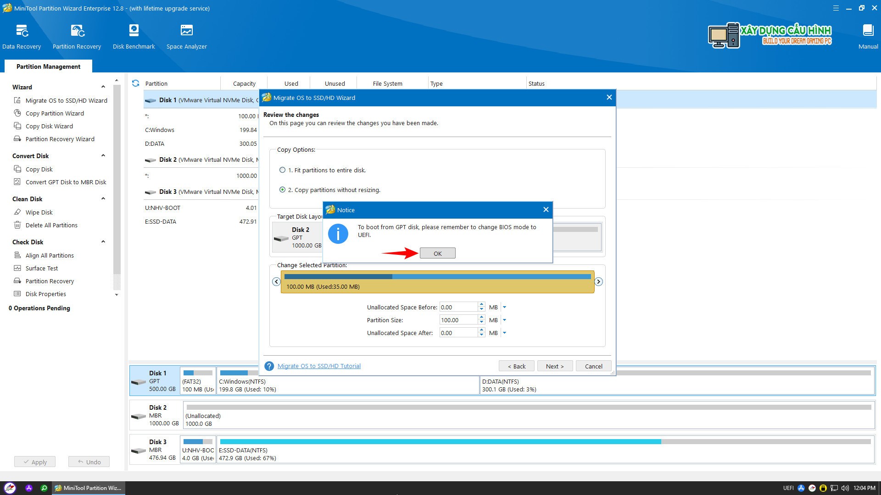Show previous partition with left arrow
Screen dimensions: 881x495
276,282
